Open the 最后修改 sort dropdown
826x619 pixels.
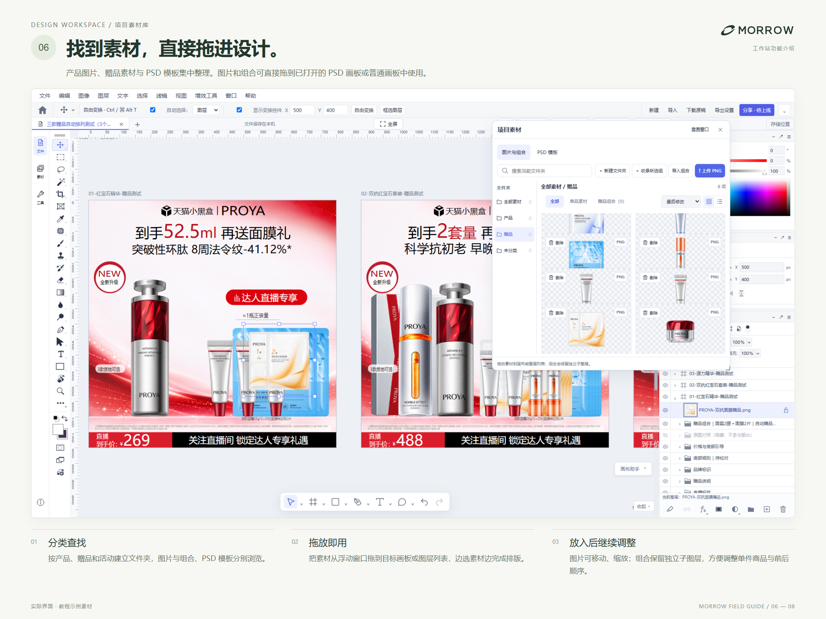coord(681,201)
